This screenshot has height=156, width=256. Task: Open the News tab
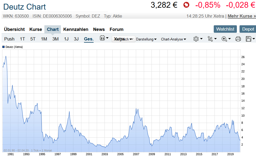coord(99,29)
